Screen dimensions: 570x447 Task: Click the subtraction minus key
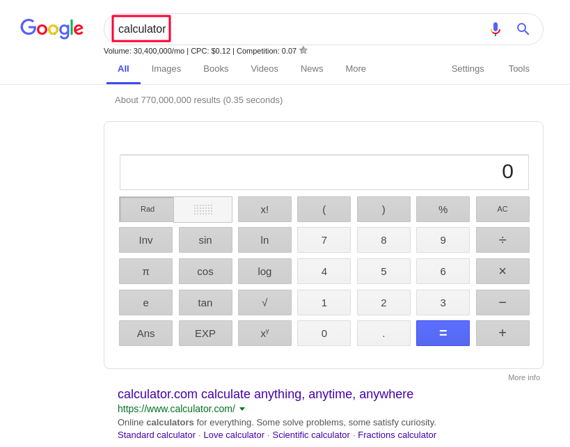click(x=502, y=303)
